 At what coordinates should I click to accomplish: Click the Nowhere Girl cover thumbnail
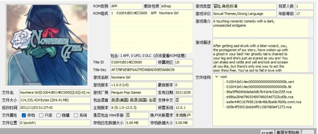[x=47, y=45]
